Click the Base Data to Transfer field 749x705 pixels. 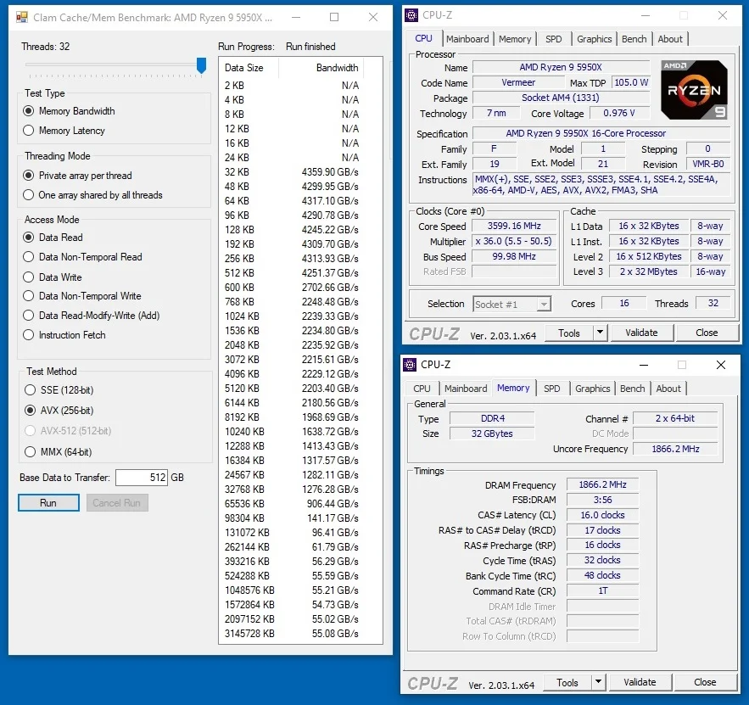tap(142, 477)
